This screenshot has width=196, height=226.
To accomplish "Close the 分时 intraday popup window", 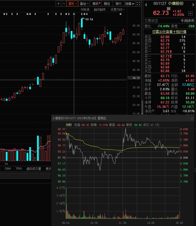I will pos(192,118).
